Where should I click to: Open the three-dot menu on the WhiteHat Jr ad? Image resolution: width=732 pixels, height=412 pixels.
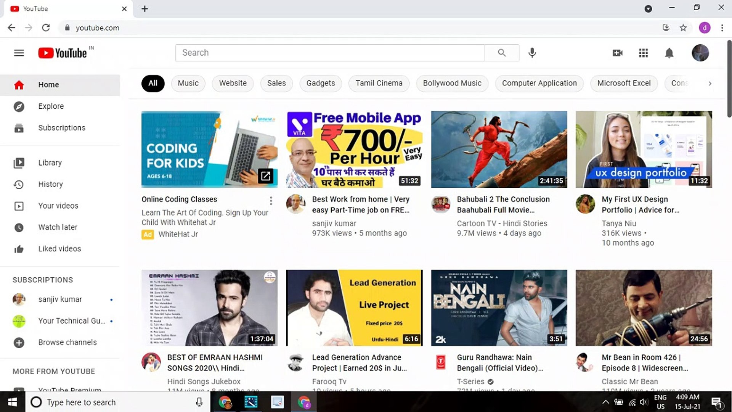[x=271, y=200]
